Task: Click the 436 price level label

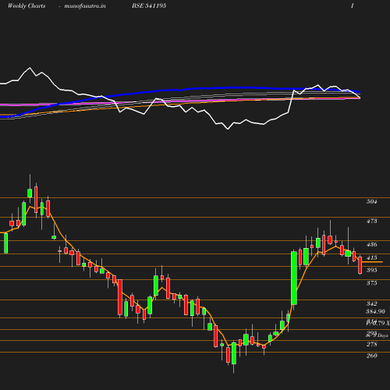Action: tap(371, 244)
